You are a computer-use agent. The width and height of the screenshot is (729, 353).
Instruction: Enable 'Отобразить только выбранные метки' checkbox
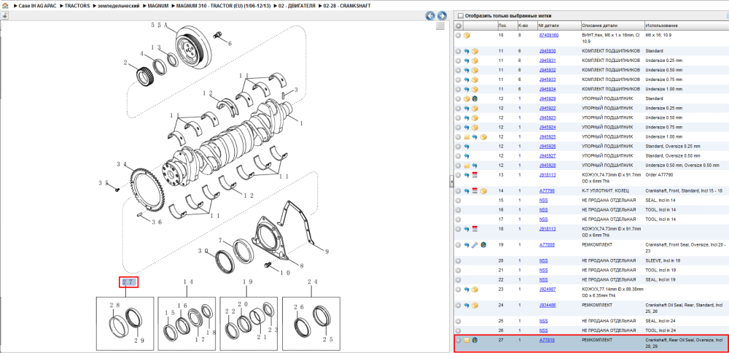point(460,15)
